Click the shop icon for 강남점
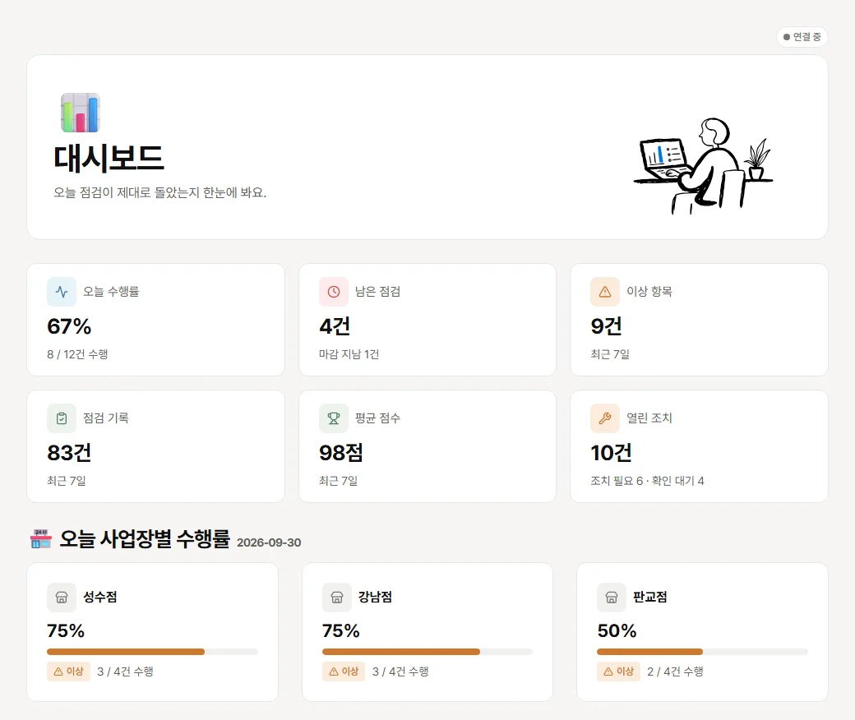The image size is (855, 720). [337, 598]
